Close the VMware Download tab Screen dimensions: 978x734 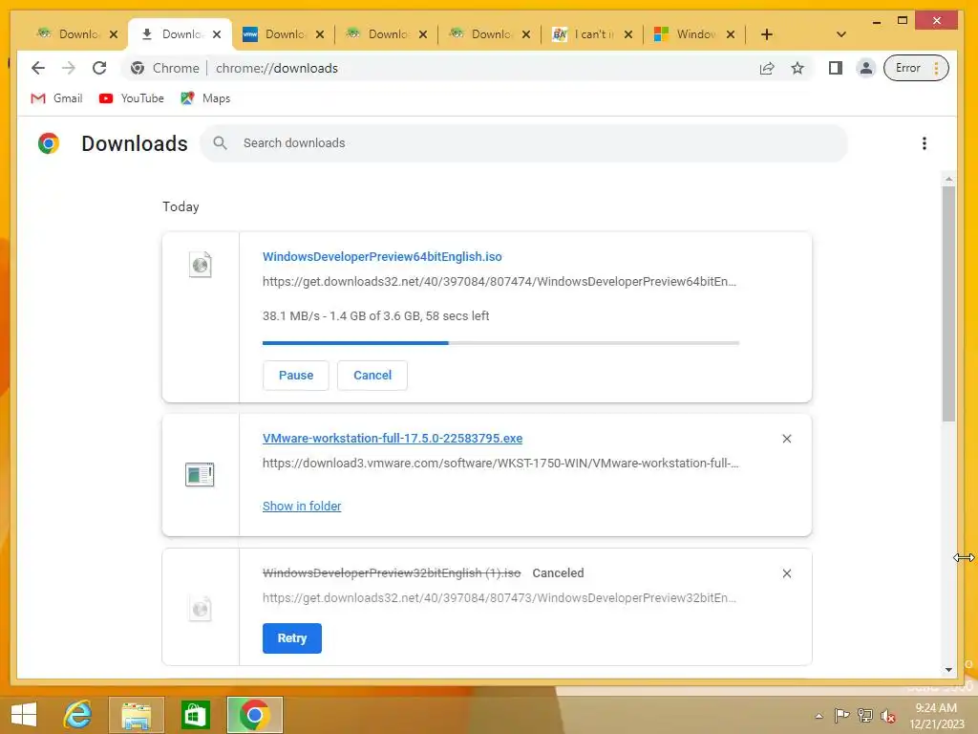(x=319, y=34)
